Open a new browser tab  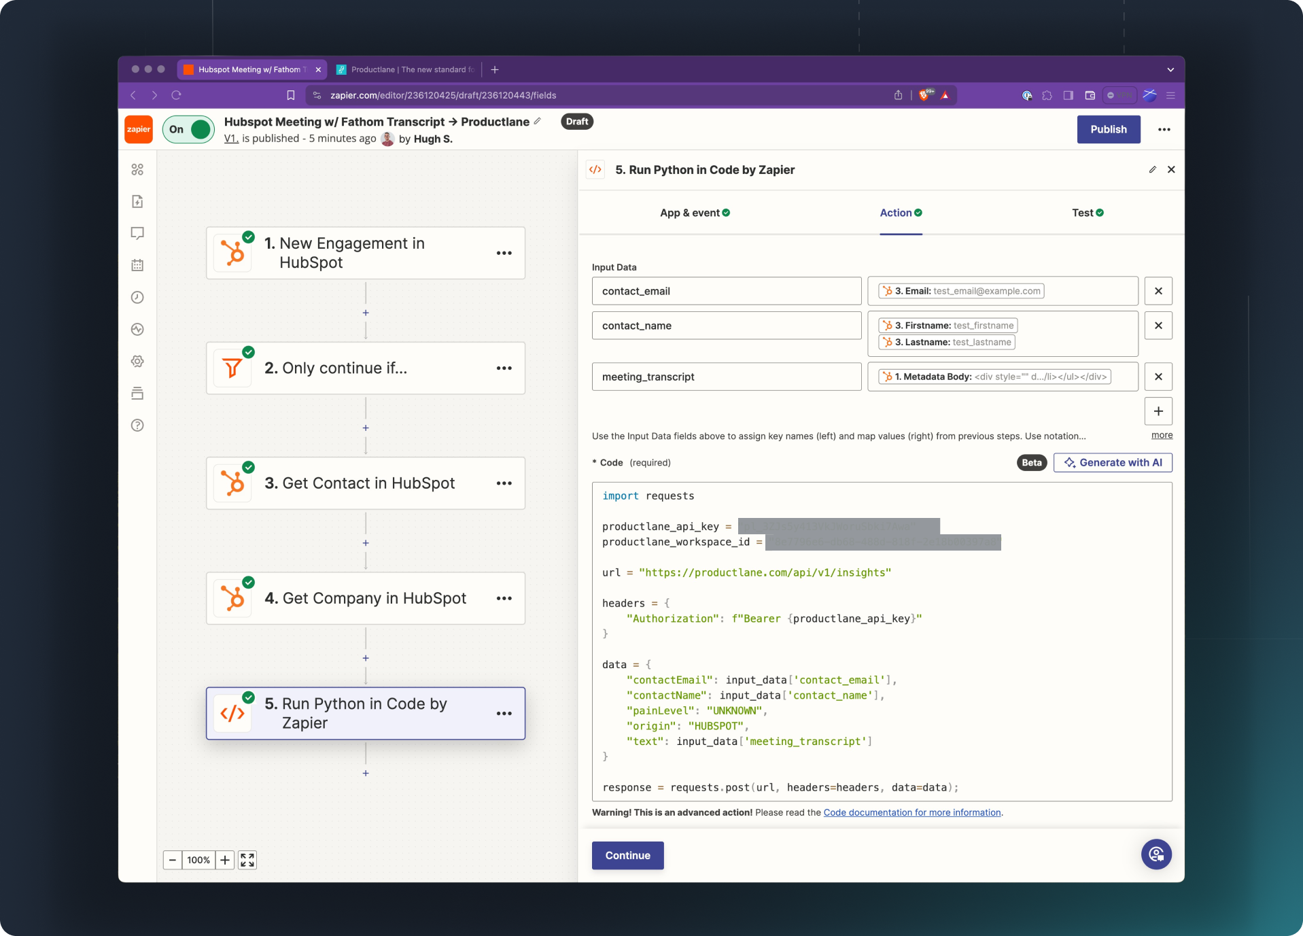[x=495, y=69]
